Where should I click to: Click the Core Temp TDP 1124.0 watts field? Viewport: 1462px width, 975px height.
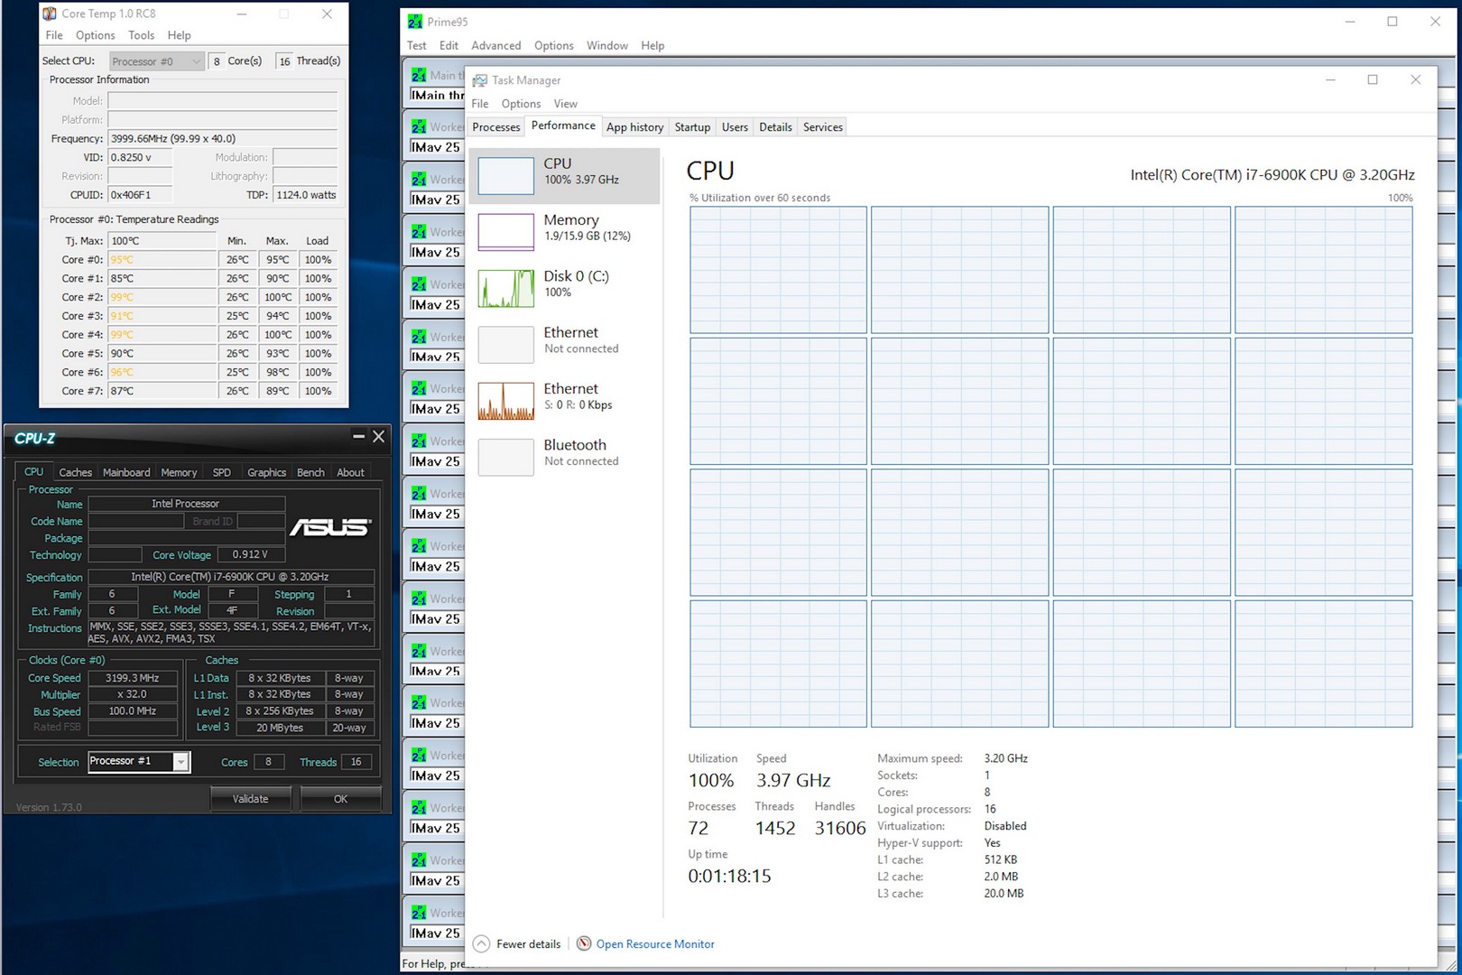(306, 195)
